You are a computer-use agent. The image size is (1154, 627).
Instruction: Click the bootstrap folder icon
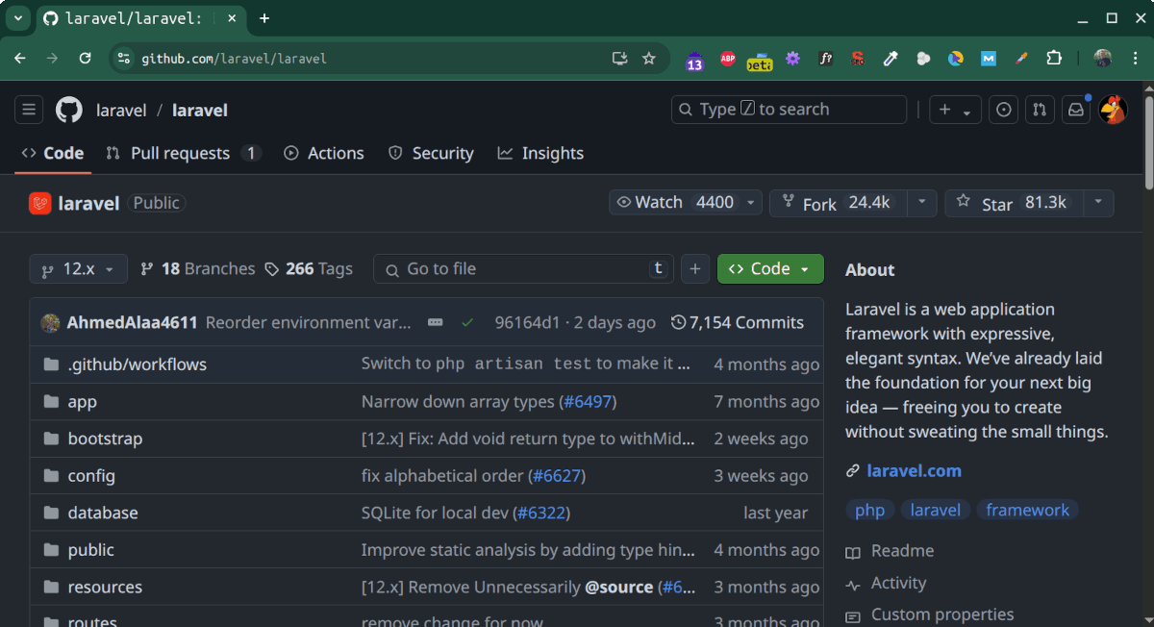(51, 439)
